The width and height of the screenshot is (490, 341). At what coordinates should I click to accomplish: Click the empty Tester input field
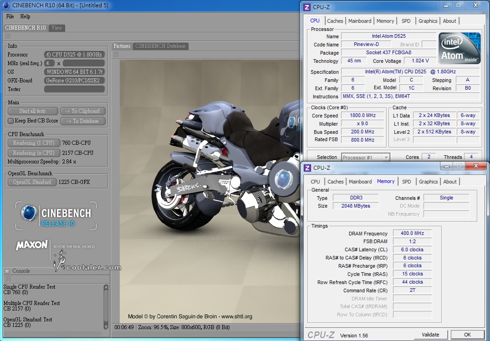74,89
